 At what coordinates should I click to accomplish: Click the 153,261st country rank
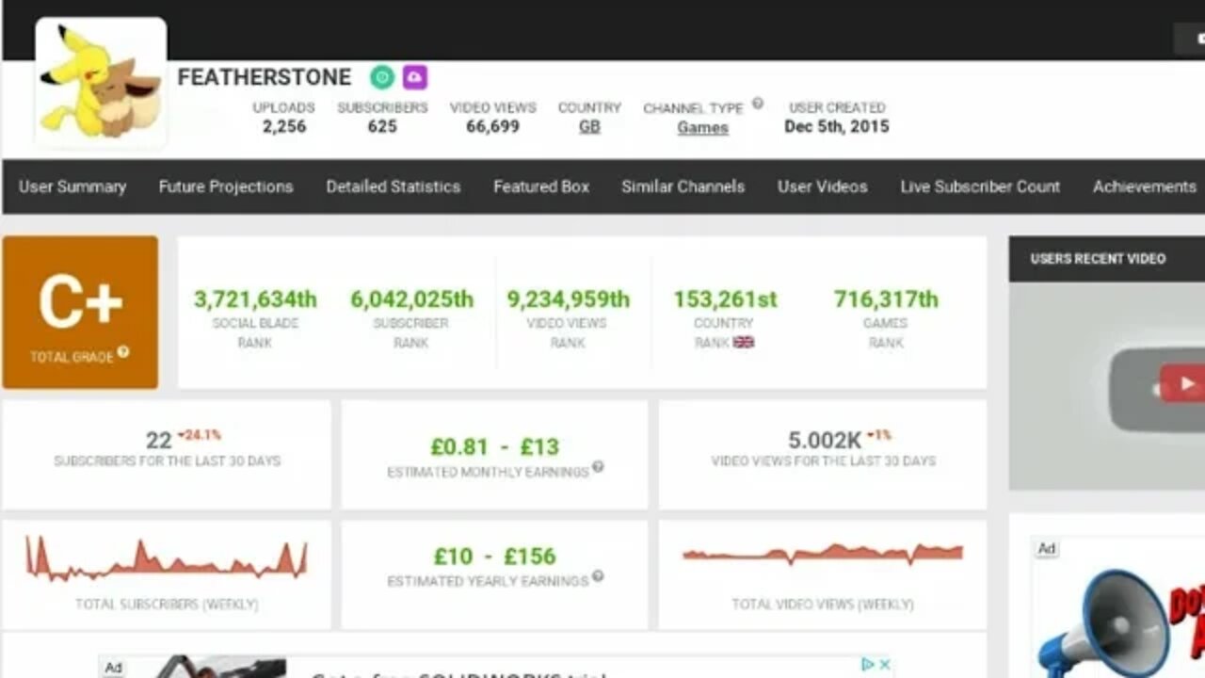[x=725, y=299]
